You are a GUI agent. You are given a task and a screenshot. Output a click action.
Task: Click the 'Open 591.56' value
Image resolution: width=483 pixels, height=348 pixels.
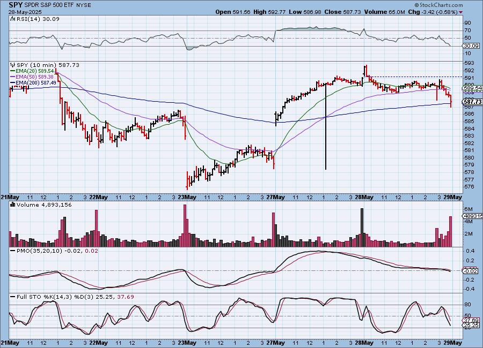pyautogui.click(x=233, y=12)
